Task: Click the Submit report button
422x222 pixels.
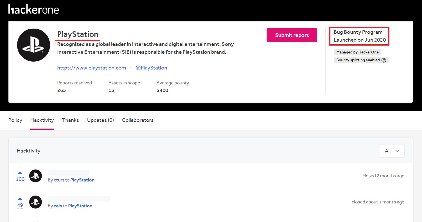Action: coord(292,35)
